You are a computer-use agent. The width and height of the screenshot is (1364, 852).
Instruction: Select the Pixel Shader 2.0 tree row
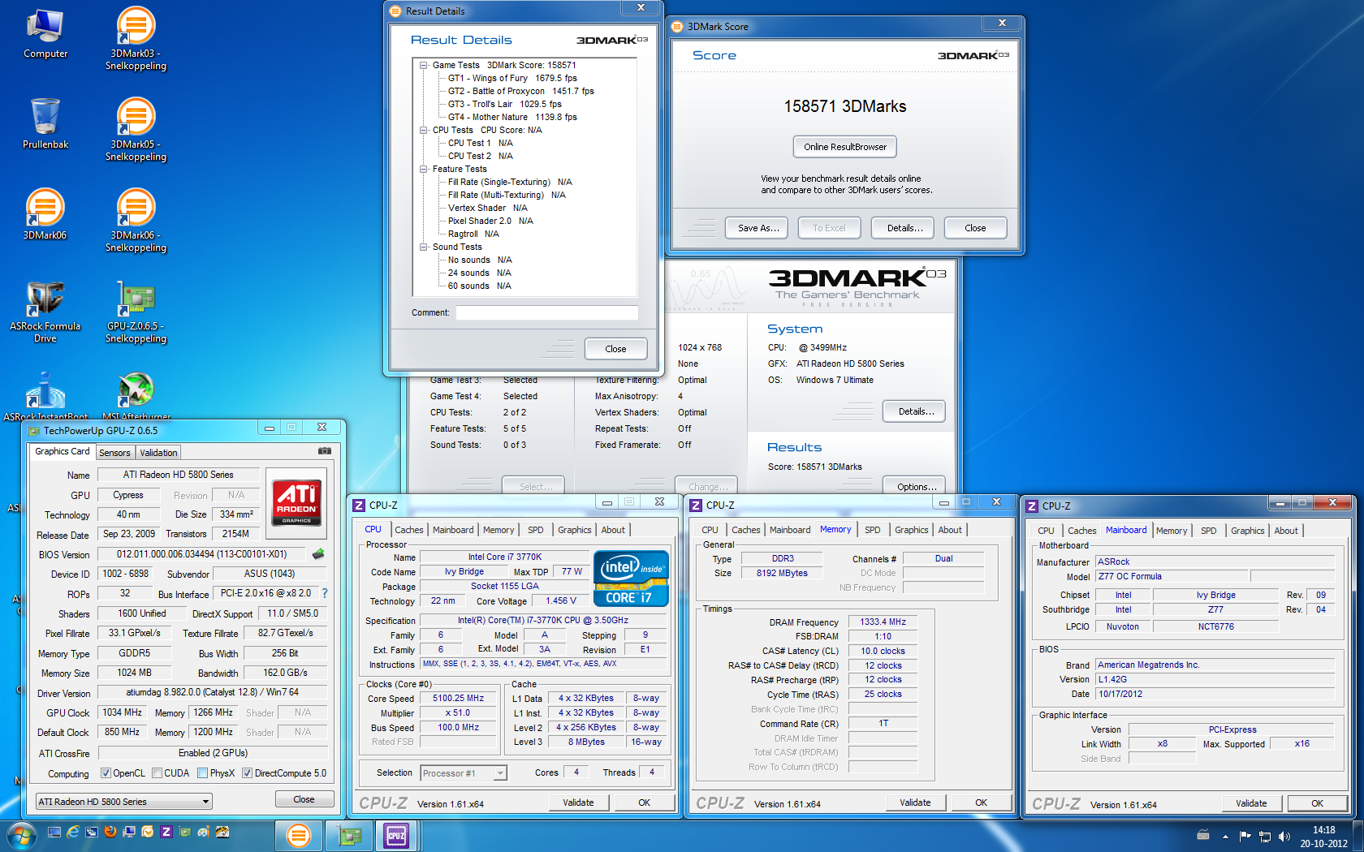[x=490, y=221]
